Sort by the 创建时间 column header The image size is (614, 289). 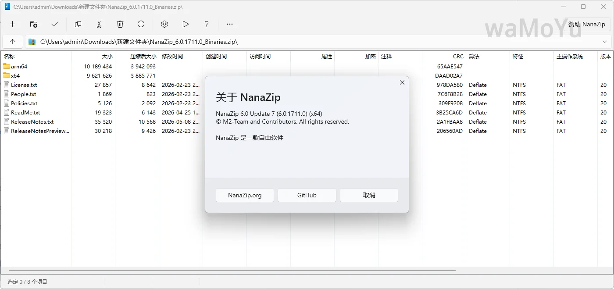pyautogui.click(x=225, y=56)
